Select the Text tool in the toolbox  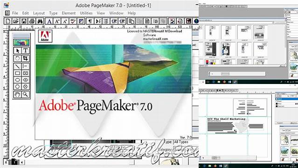[x=26, y=51]
